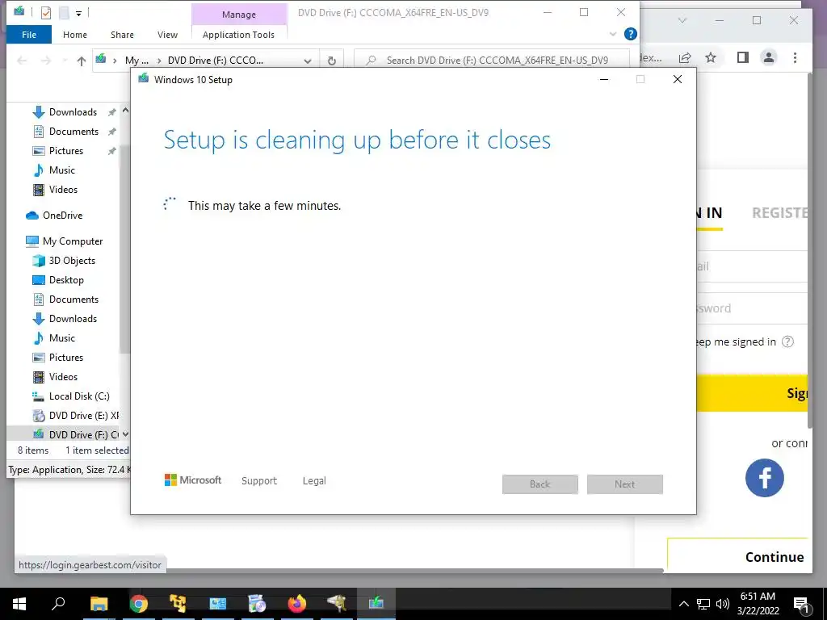
Task: Select pinned Pictures in Quick access
Action: pyautogui.click(x=66, y=151)
